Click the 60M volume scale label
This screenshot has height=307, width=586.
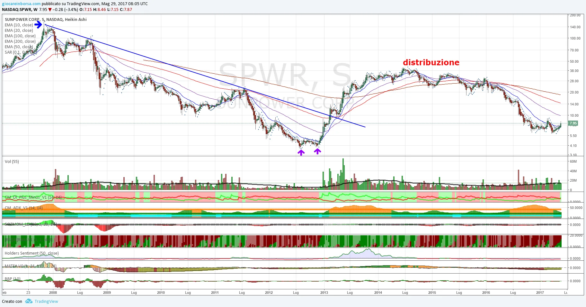coord(573,161)
